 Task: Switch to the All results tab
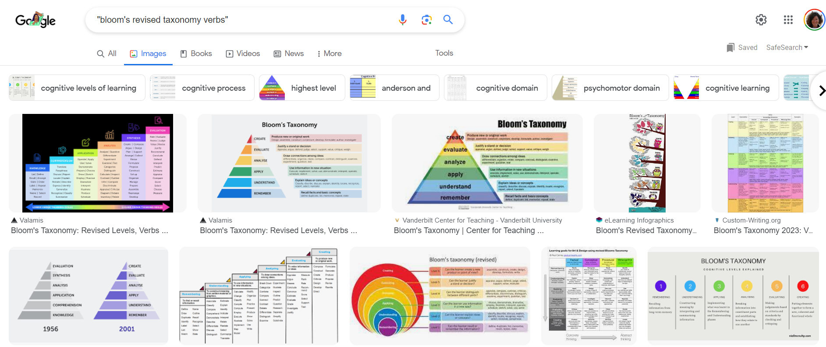106,53
